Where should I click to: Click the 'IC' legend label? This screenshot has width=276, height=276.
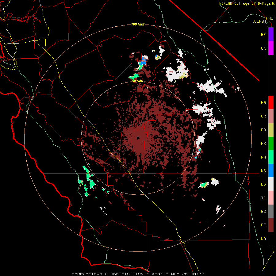click(x=263, y=198)
